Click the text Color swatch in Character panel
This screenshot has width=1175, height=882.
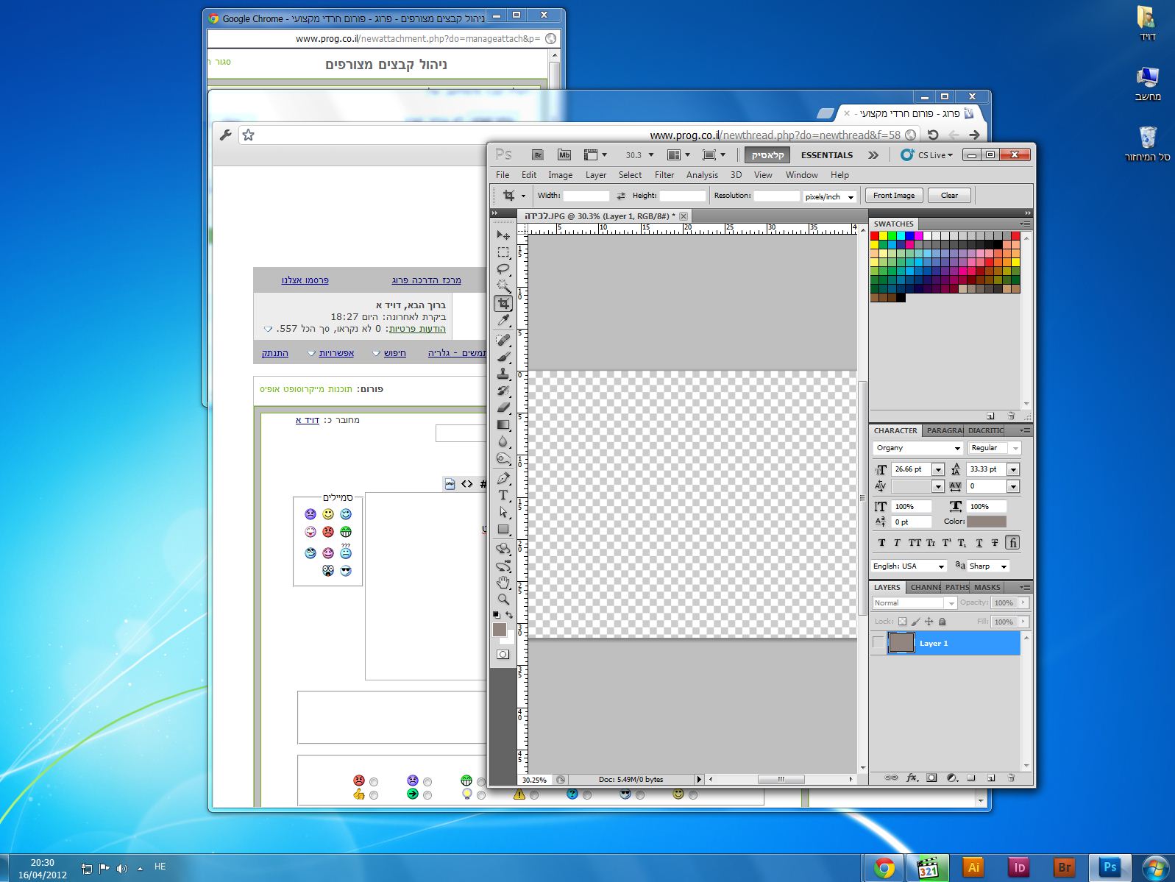tap(986, 522)
